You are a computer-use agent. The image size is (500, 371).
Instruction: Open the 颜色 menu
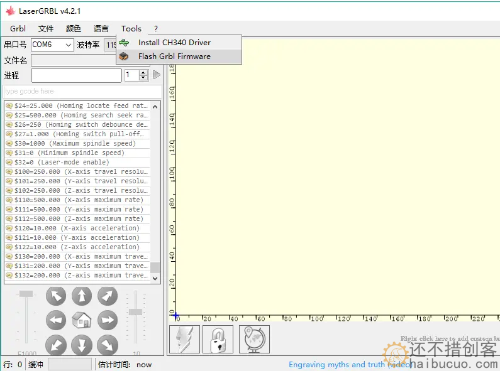pyautogui.click(x=74, y=29)
